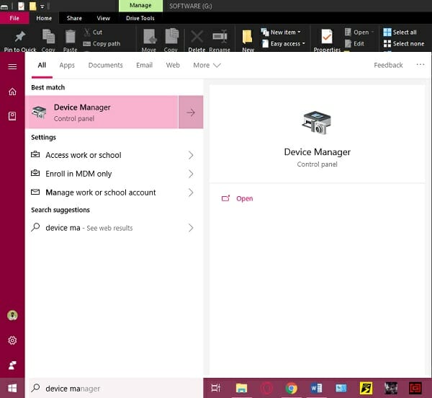Click the Feedback link
The height and width of the screenshot is (398, 432).
tap(388, 66)
